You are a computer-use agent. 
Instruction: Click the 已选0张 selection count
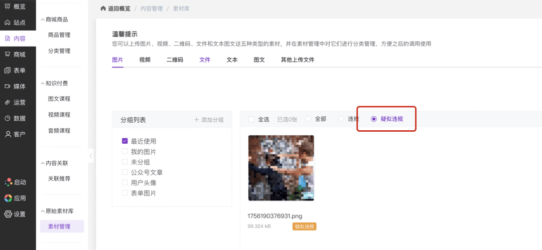[287, 119]
